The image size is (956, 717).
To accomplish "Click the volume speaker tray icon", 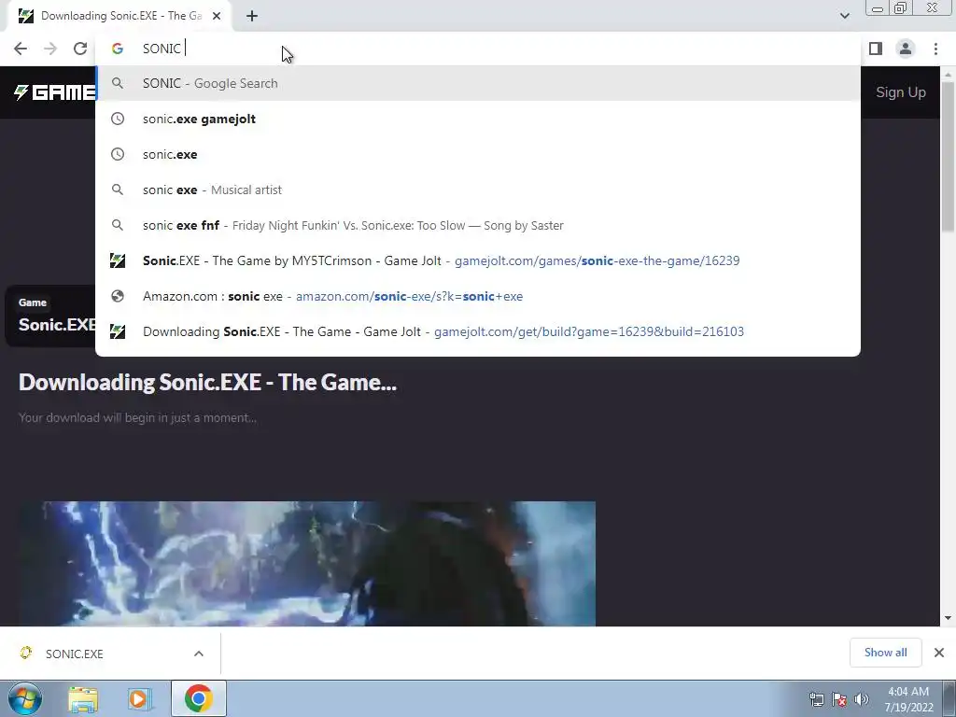I will [x=861, y=699].
